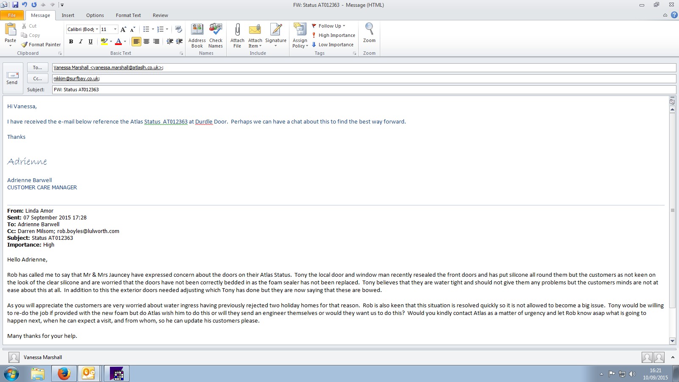Grow the font size

123,29
